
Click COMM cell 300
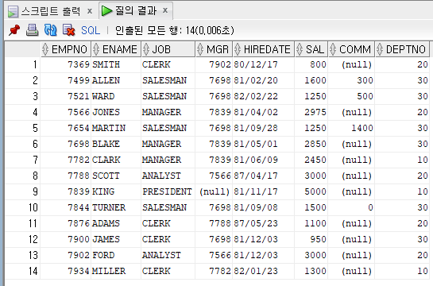pyautogui.click(x=351, y=80)
